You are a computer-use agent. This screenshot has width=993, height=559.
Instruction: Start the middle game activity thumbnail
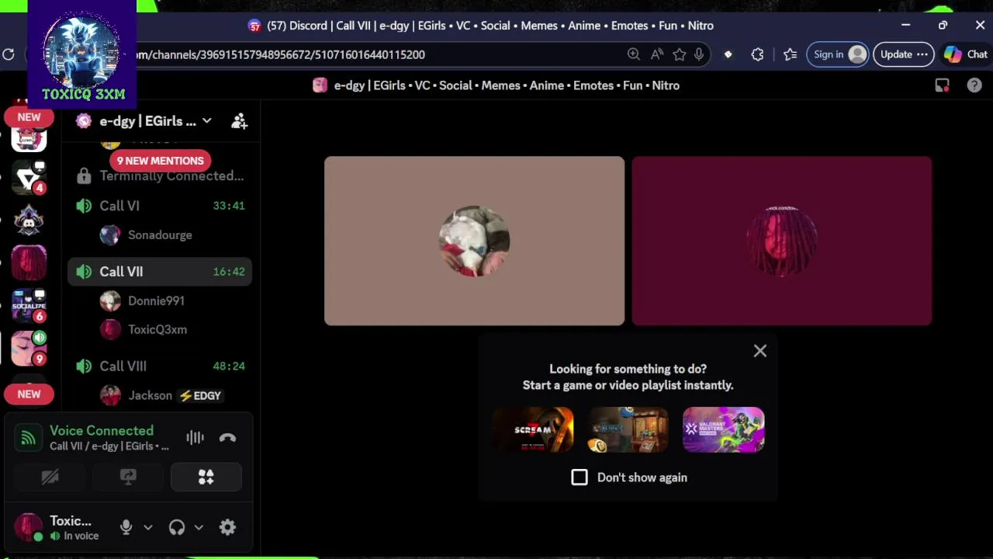(x=628, y=429)
